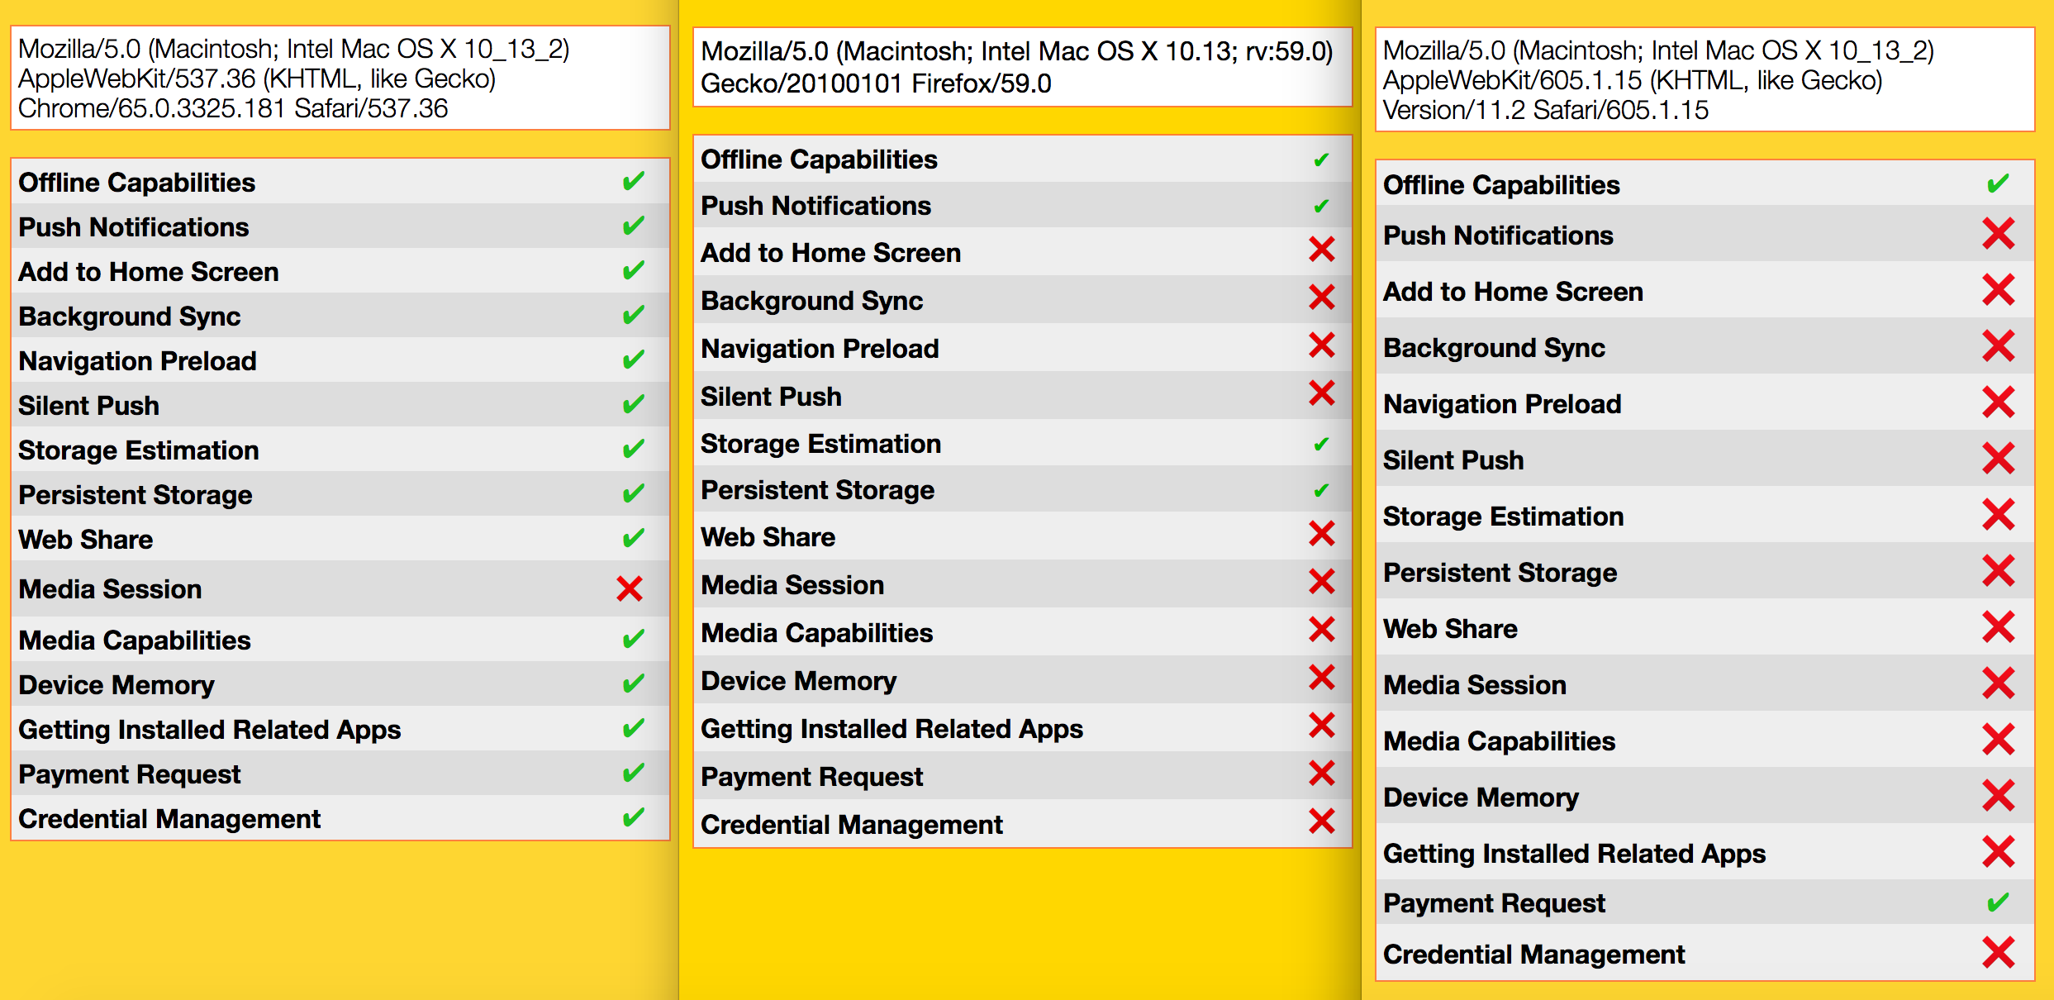The width and height of the screenshot is (2054, 1000).
Task: Click red X for Firefox Add to Home Screen
Action: pyautogui.click(x=1322, y=250)
